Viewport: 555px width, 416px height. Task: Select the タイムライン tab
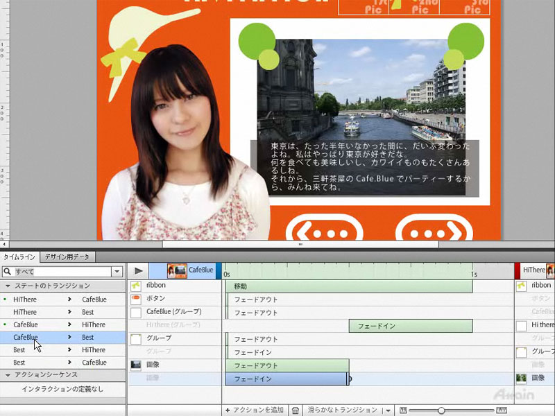point(19,257)
